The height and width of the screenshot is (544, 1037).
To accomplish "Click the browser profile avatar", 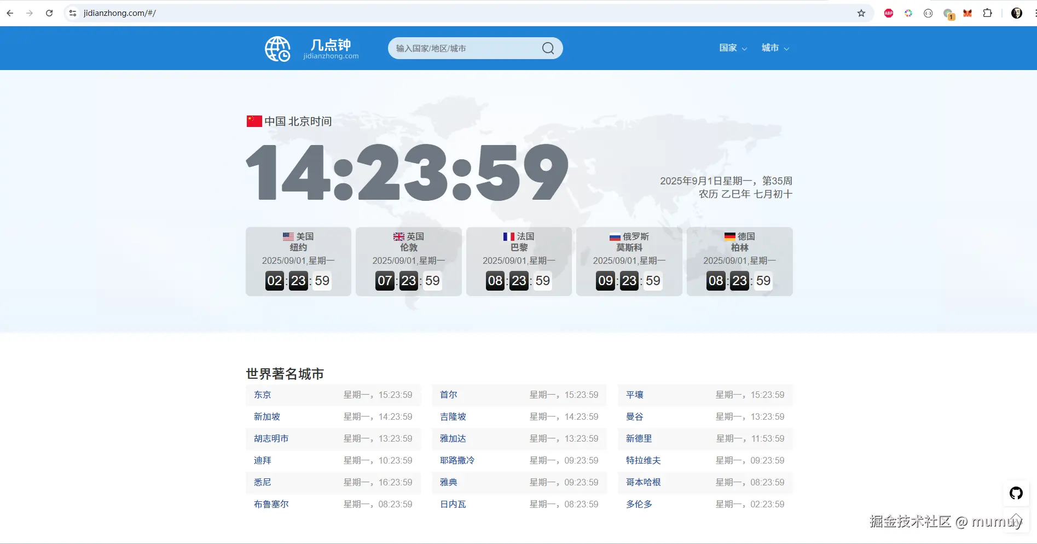I will click(x=1016, y=13).
